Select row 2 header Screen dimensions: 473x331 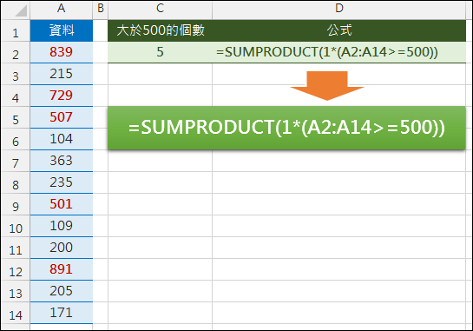tap(16, 52)
